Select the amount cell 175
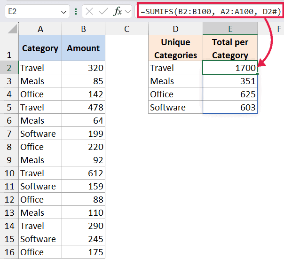This screenshot has width=284, height=259. coord(83,252)
